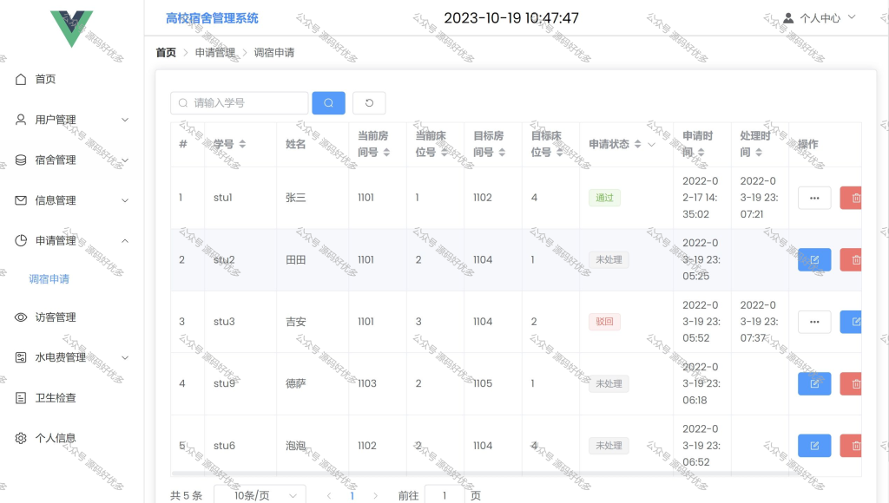Edit the stu2 田田 application

pos(814,260)
